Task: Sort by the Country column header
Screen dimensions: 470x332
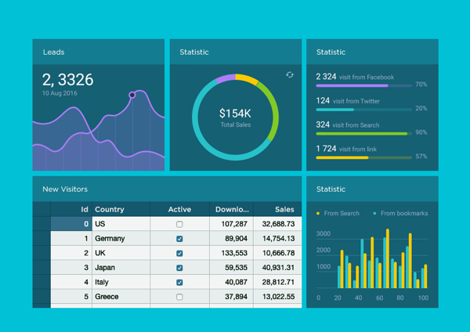Action: [x=121, y=209]
